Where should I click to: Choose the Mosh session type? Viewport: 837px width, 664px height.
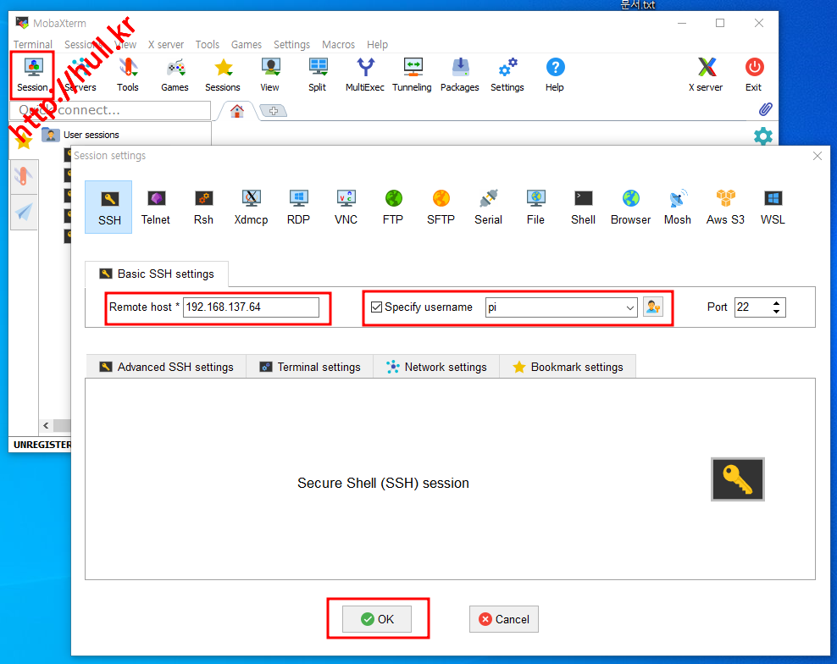coord(677,207)
